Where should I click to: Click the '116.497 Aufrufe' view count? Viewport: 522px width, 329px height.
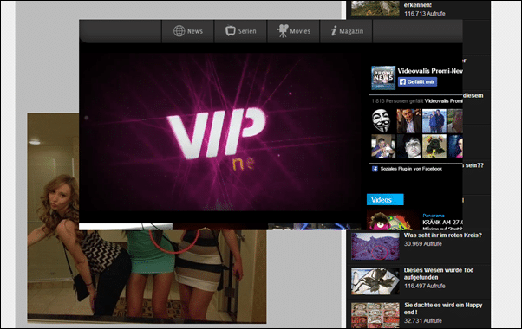[x=425, y=286]
